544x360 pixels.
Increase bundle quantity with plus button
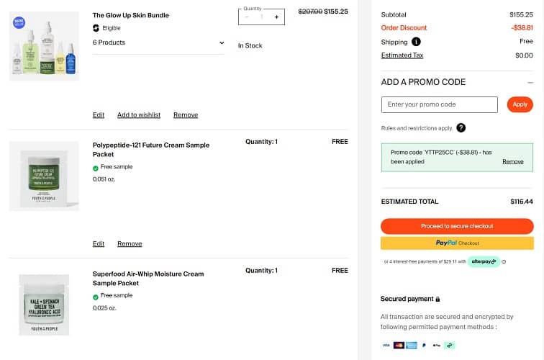click(x=276, y=17)
